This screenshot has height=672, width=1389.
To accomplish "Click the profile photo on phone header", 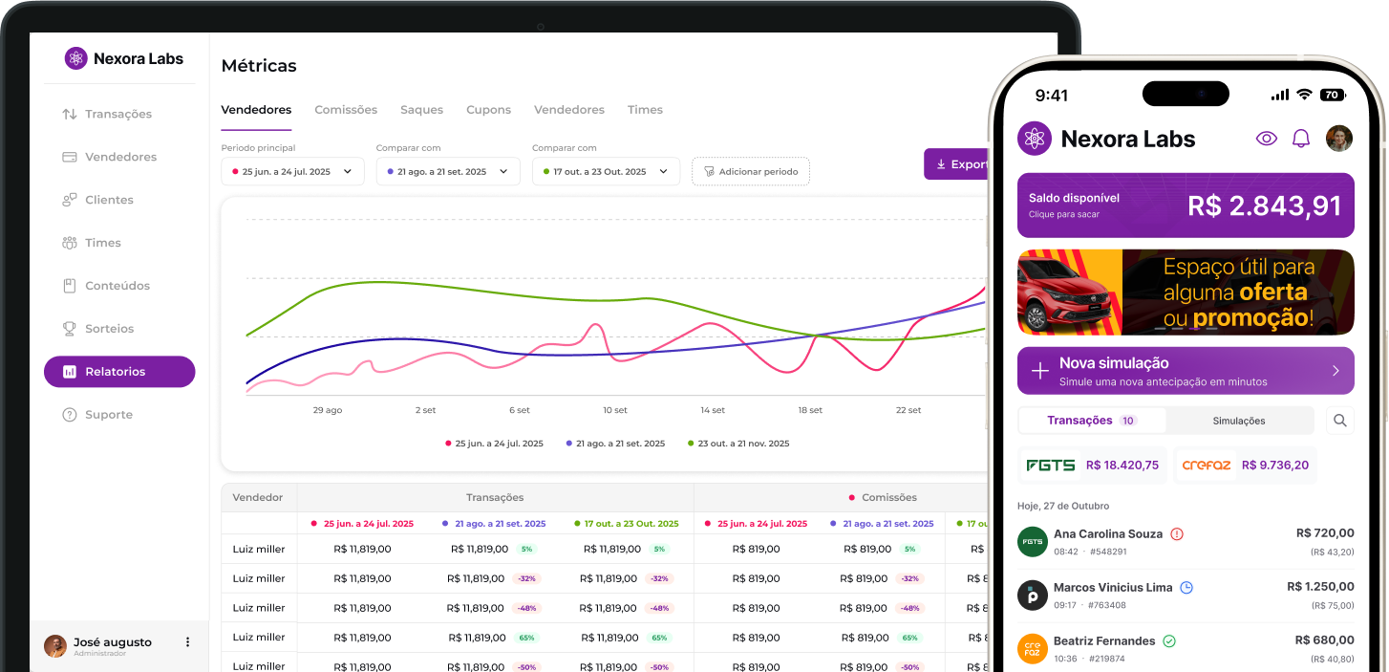I will [1339, 139].
